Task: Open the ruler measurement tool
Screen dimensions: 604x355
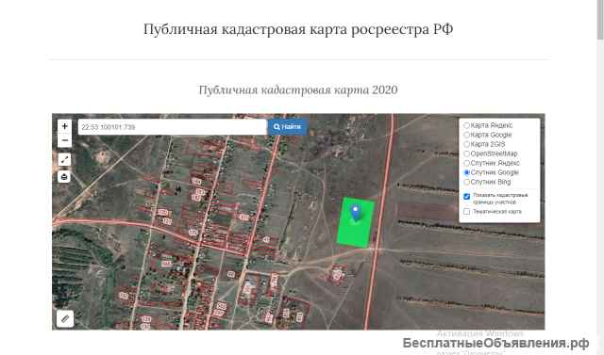Action: pyautogui.click(x=65, y=319)
